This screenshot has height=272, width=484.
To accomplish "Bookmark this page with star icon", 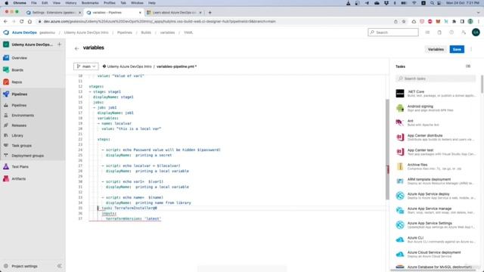I will click(x=403, y=22).
